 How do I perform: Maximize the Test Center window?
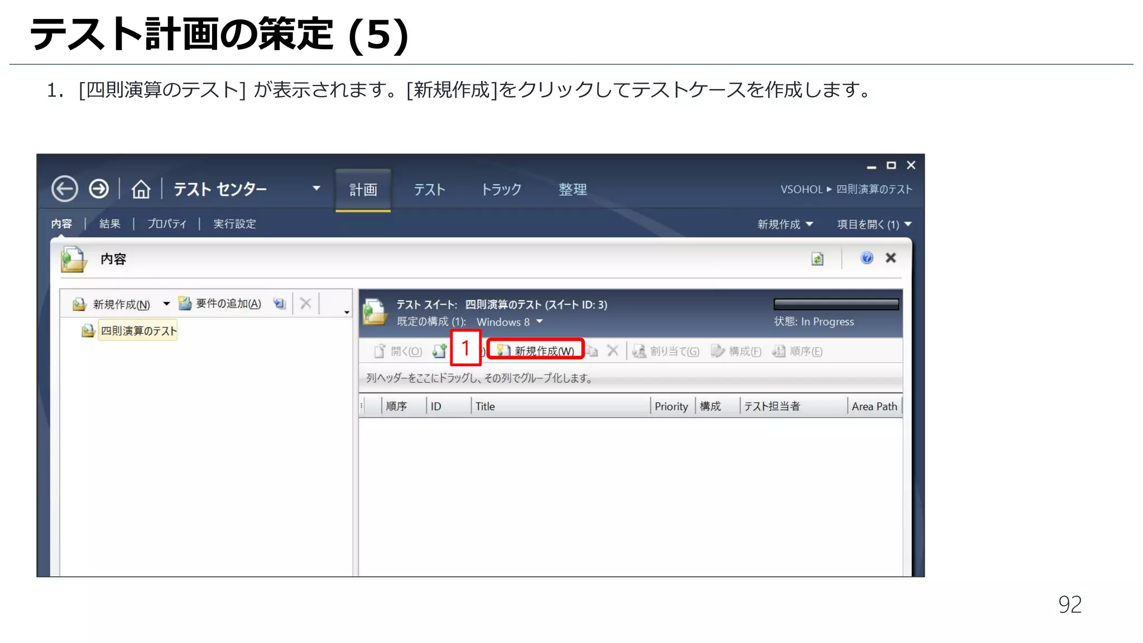tap(891, 165)
